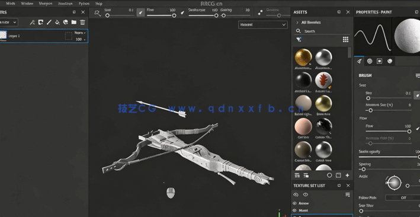The image size is (420, 217).
Task: Add effect with the magic wand icon
Action: 33,23
